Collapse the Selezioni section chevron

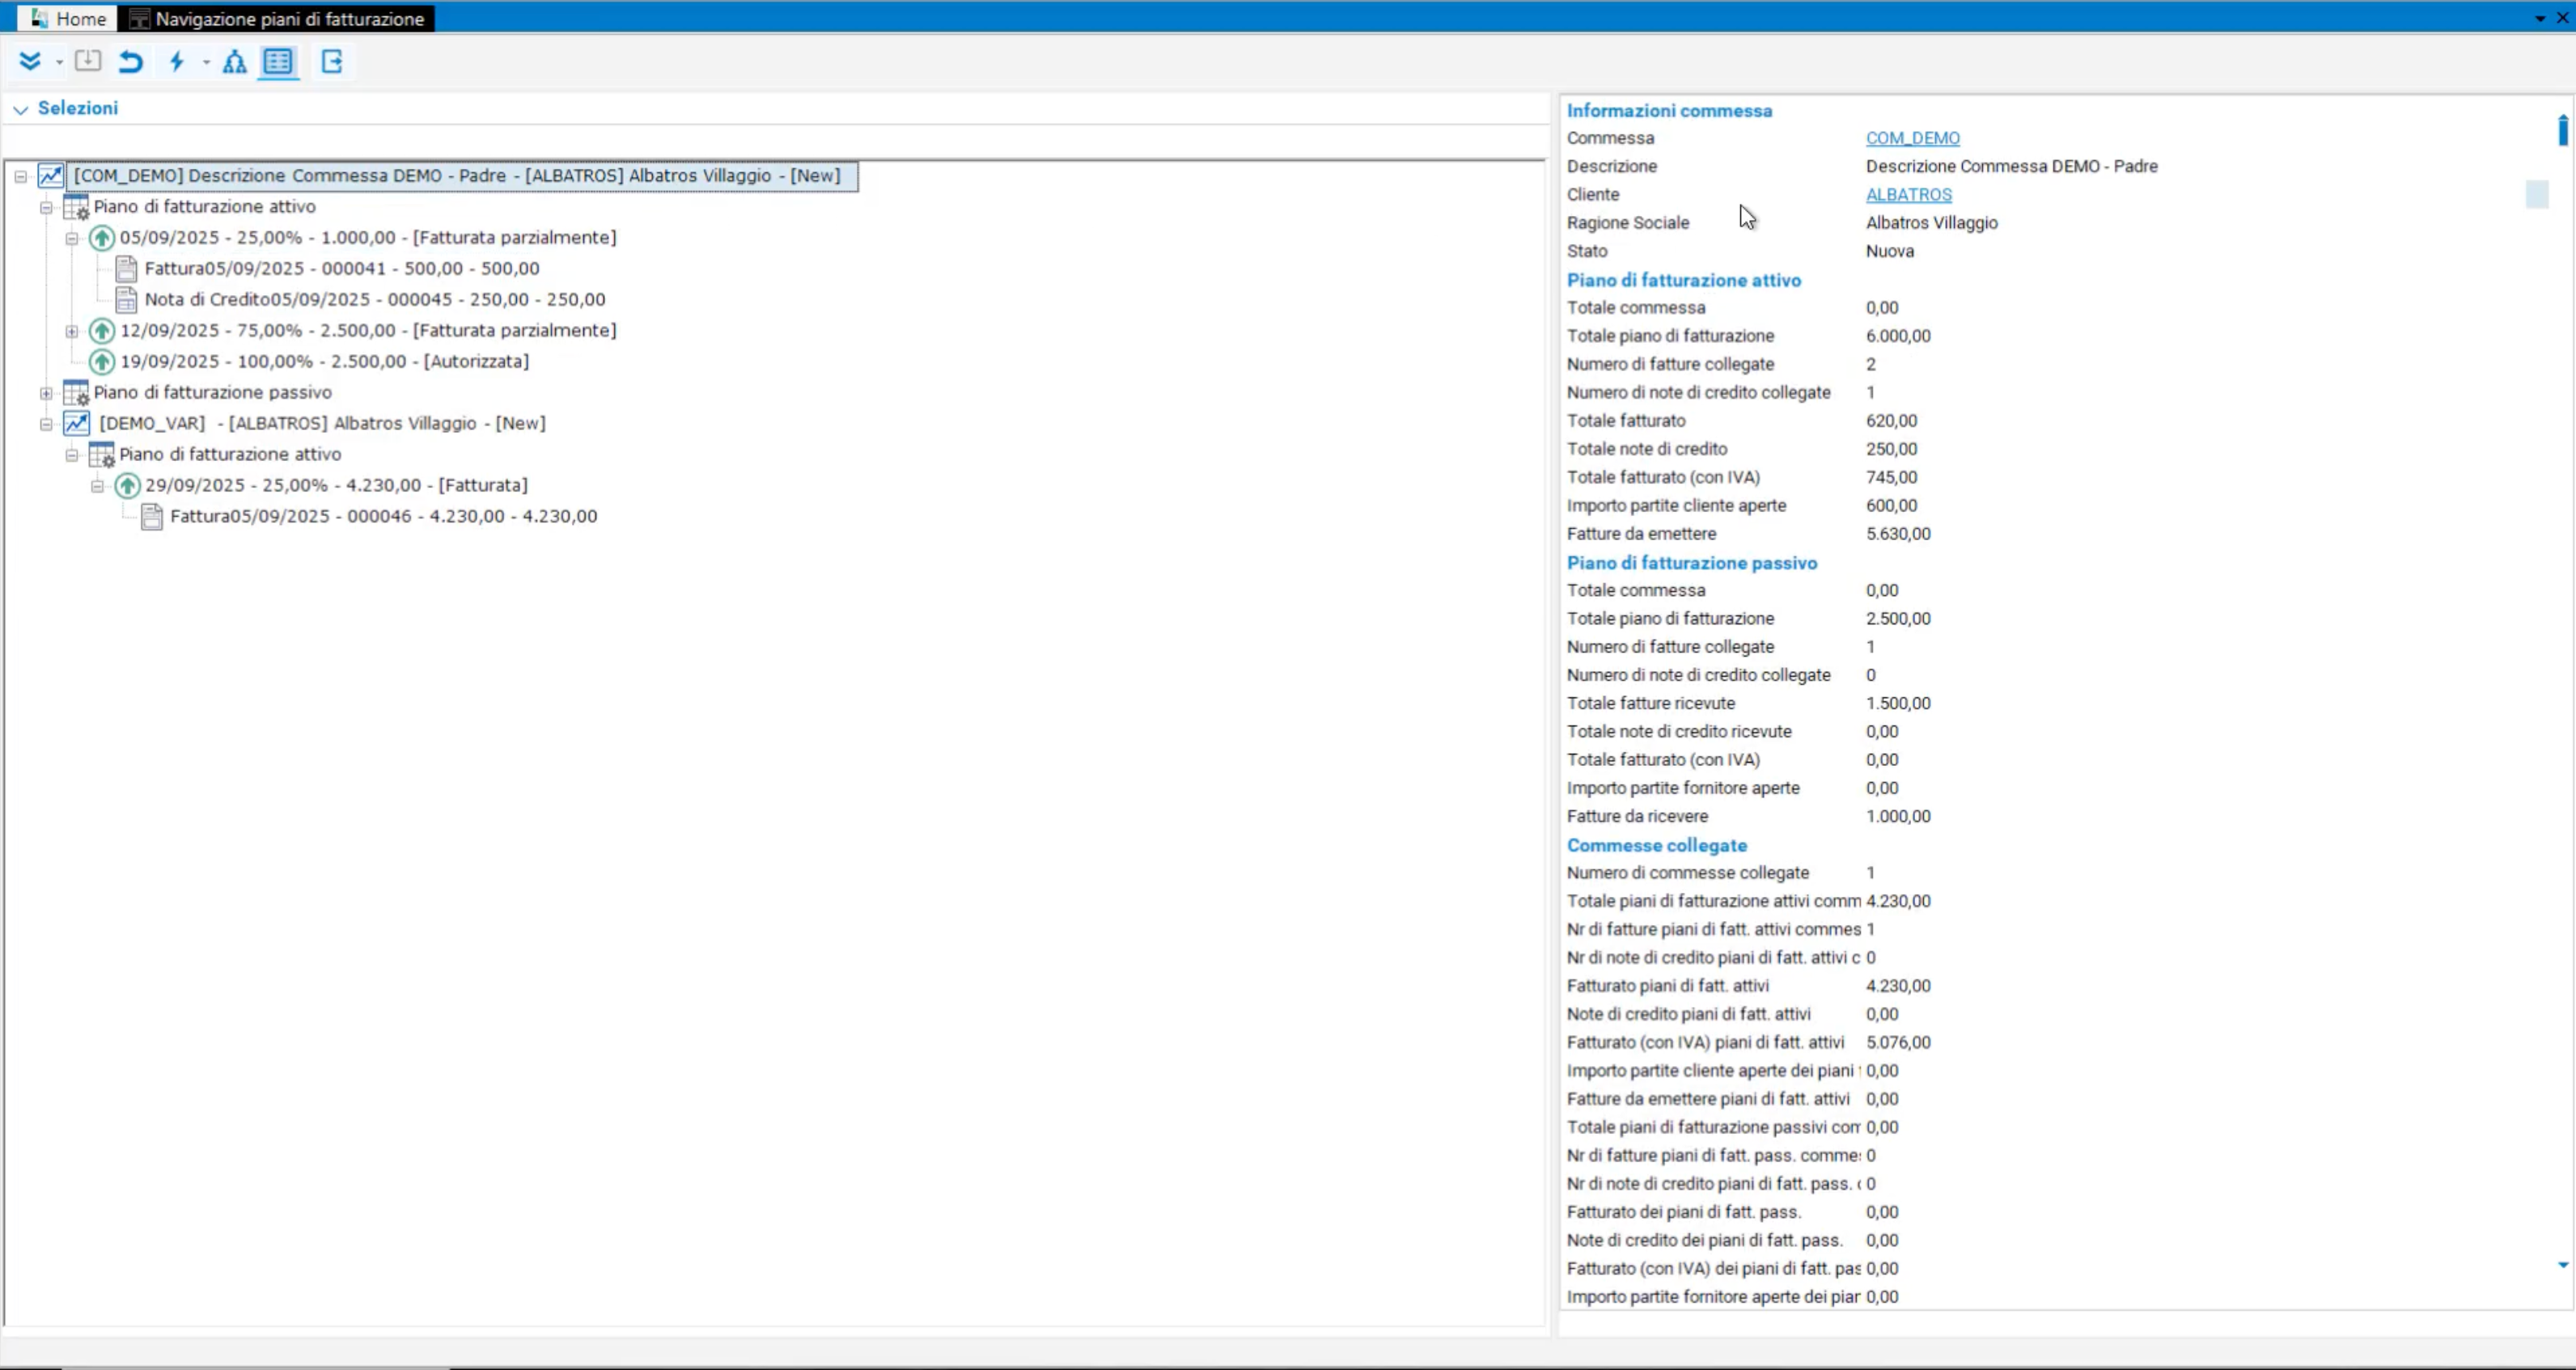click(x=20, y=109)
